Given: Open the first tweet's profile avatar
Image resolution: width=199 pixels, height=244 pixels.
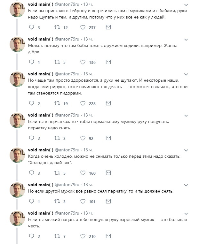Looking at the screenshot, I should coord(17,10).
